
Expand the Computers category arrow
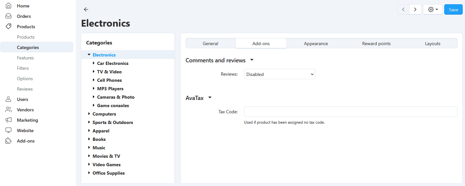pyautogui.click(x=89, y=114)
